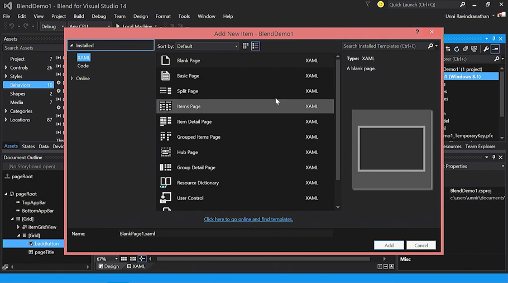
Task: Select the User Control template icon
Action: (x=166, y=198)
